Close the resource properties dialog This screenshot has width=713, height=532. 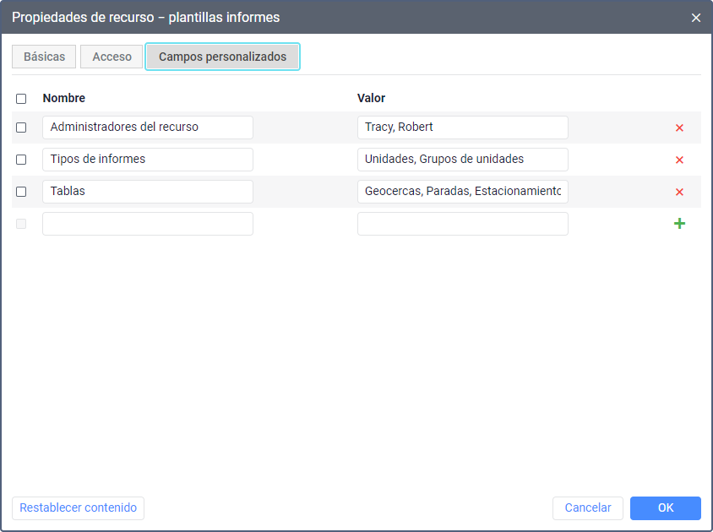pyautogui.click(x=696, y=18)
